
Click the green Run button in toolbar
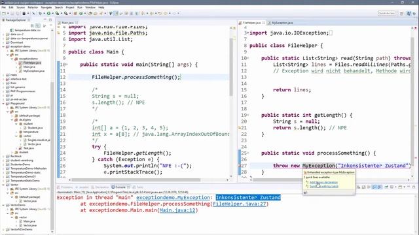pos(48,13)
